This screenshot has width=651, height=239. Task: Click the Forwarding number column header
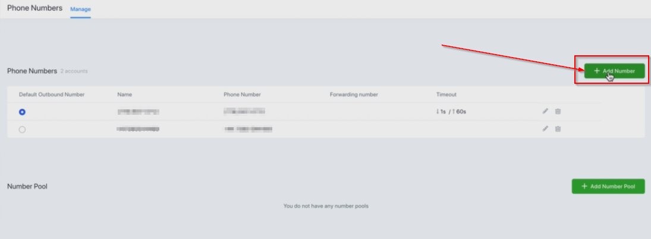coord(354,95)
